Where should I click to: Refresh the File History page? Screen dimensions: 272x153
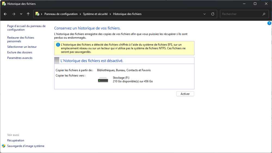tap(213, 14)
